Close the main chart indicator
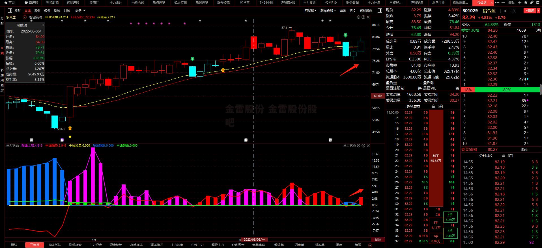Image resolution: width=542 pixels, height=248 pixels. pyautogui.click(x=368, y=17)
